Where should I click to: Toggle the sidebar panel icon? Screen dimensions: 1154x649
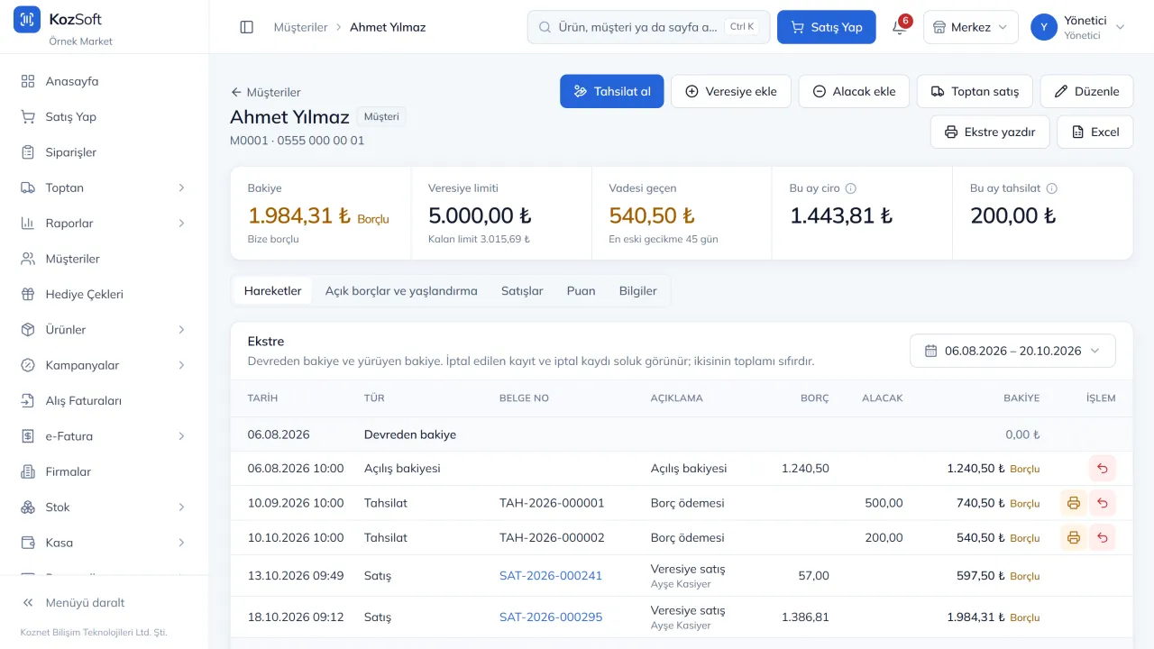tap(247, 27)
